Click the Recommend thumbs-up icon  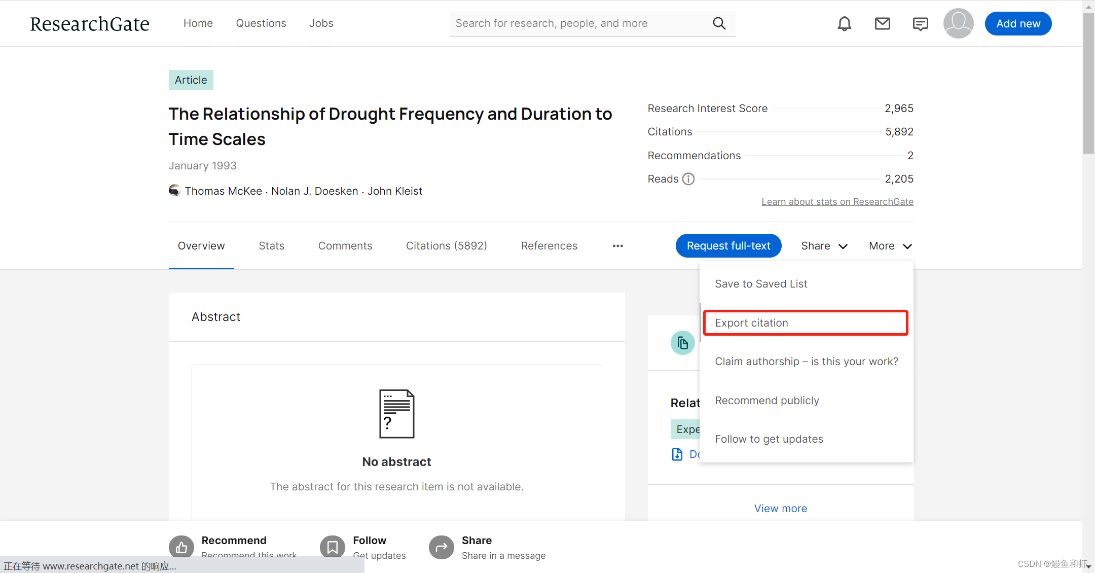click(x=181, y=548)
